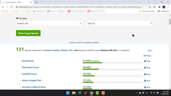Click Show target species button
Viewport: 171px width, 96px height.
[28, 33]
